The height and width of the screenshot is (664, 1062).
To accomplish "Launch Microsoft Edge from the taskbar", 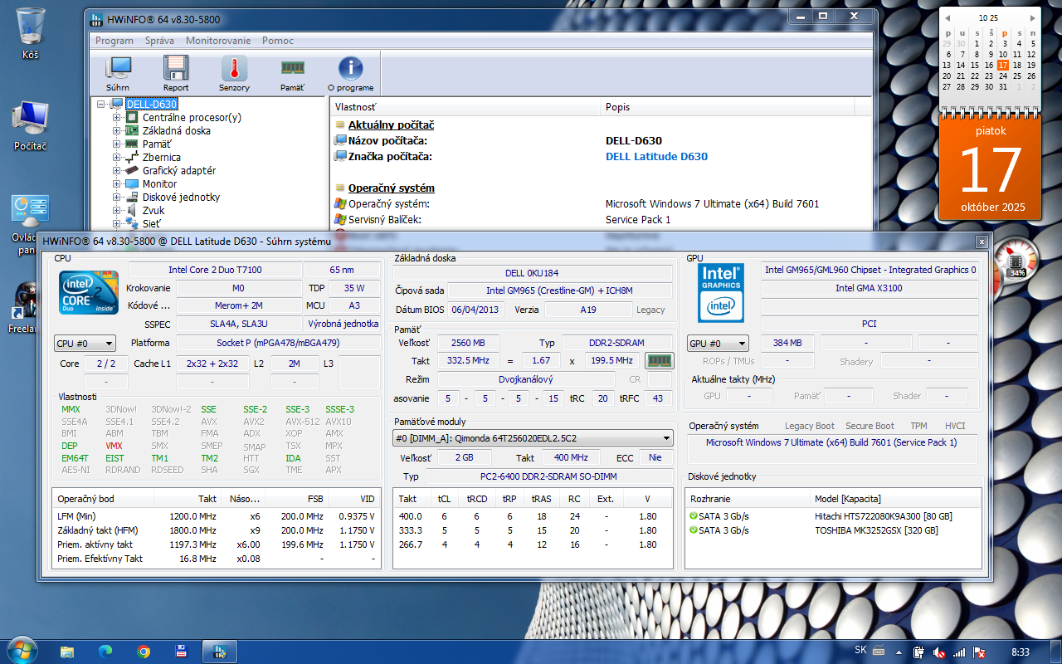I will [105, 652].
